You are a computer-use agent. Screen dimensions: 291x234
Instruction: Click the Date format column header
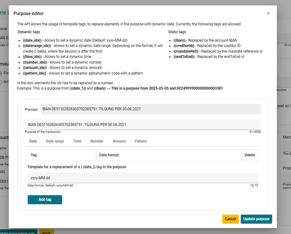click(109, 155)
